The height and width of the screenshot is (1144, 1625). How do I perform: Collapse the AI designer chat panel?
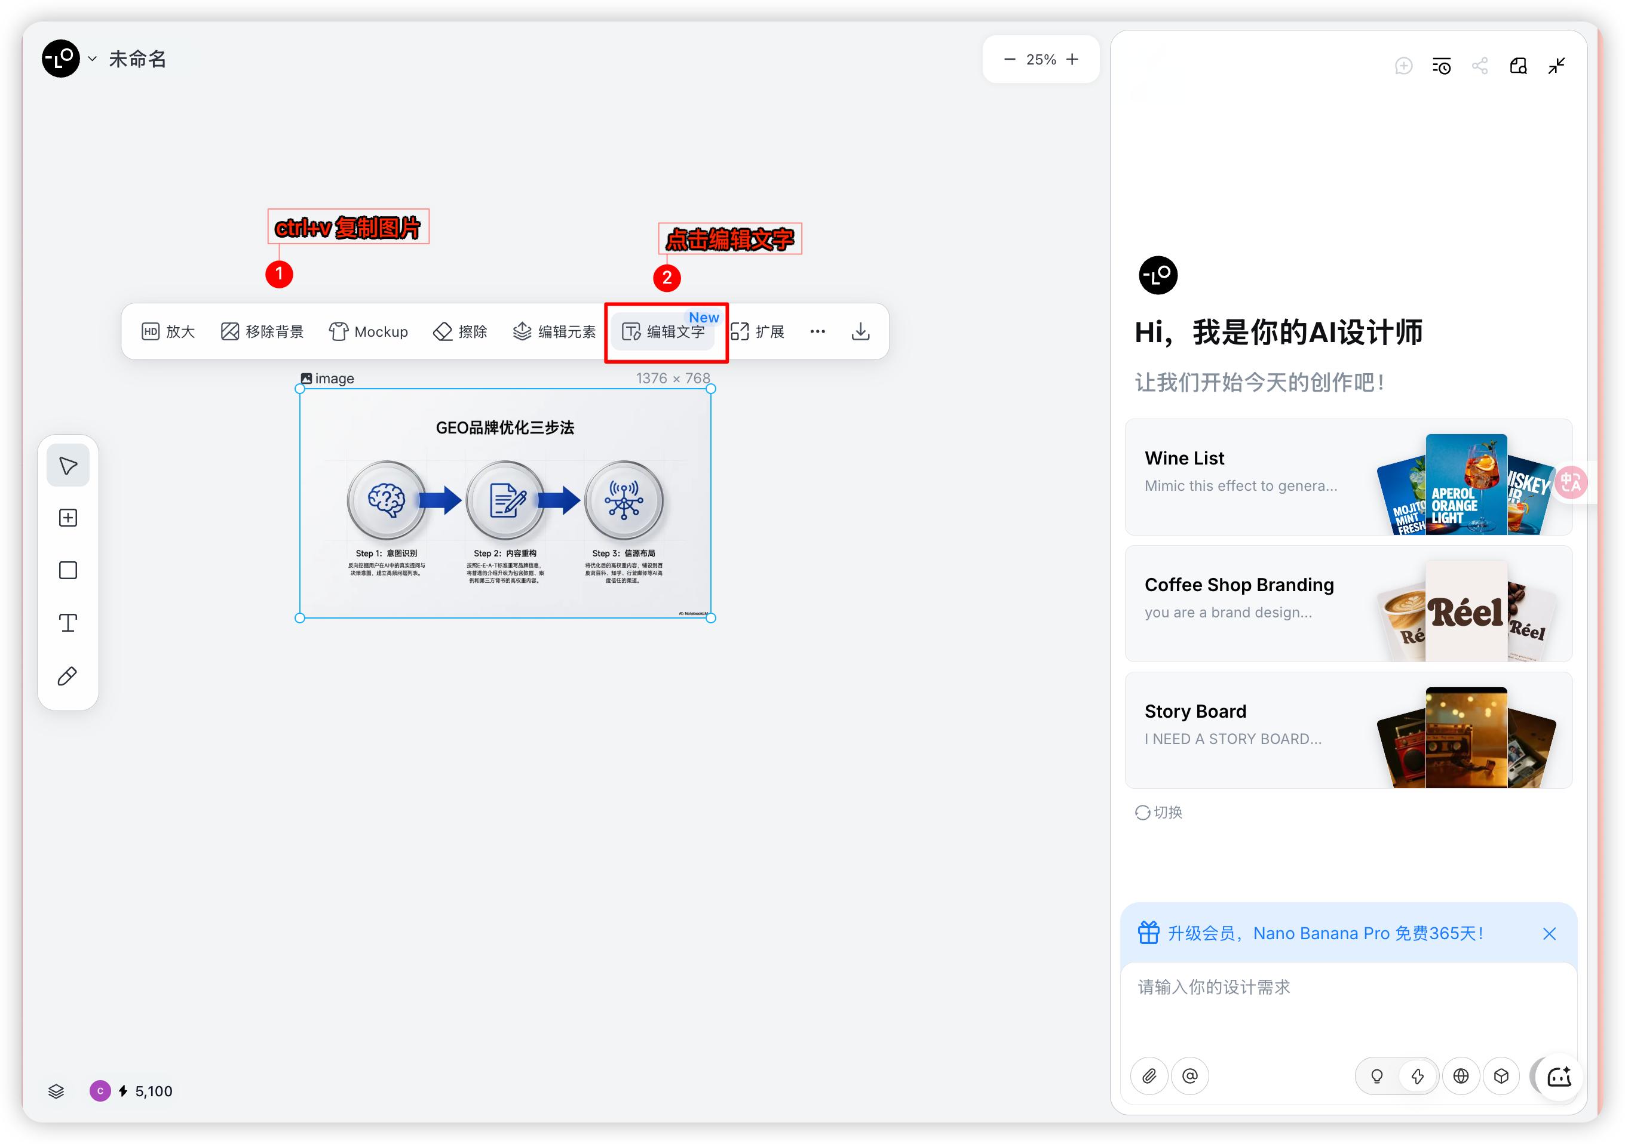click(x=1556, y=66)
